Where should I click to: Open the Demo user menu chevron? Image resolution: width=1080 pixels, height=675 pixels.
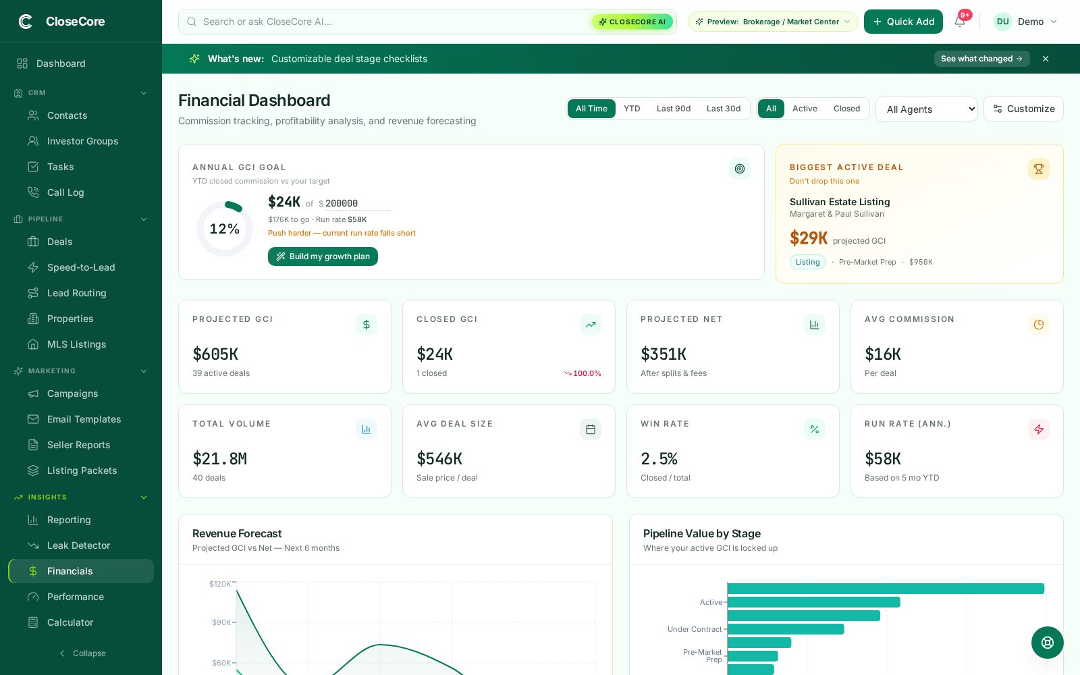(1053, 22)
